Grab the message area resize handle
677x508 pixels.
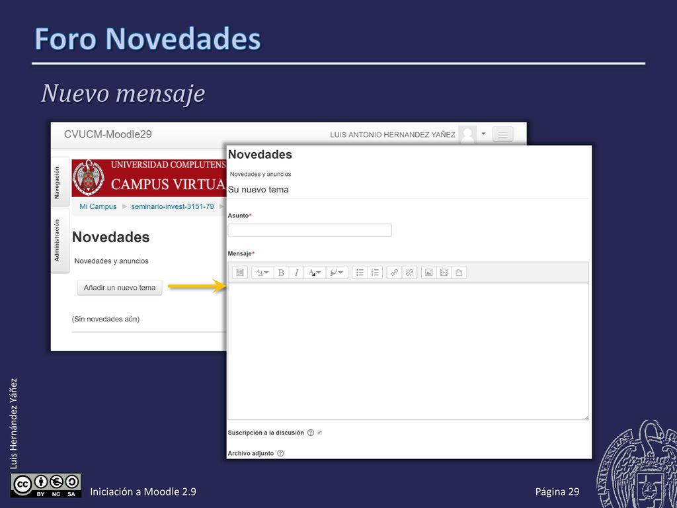[x=586, y=417]
